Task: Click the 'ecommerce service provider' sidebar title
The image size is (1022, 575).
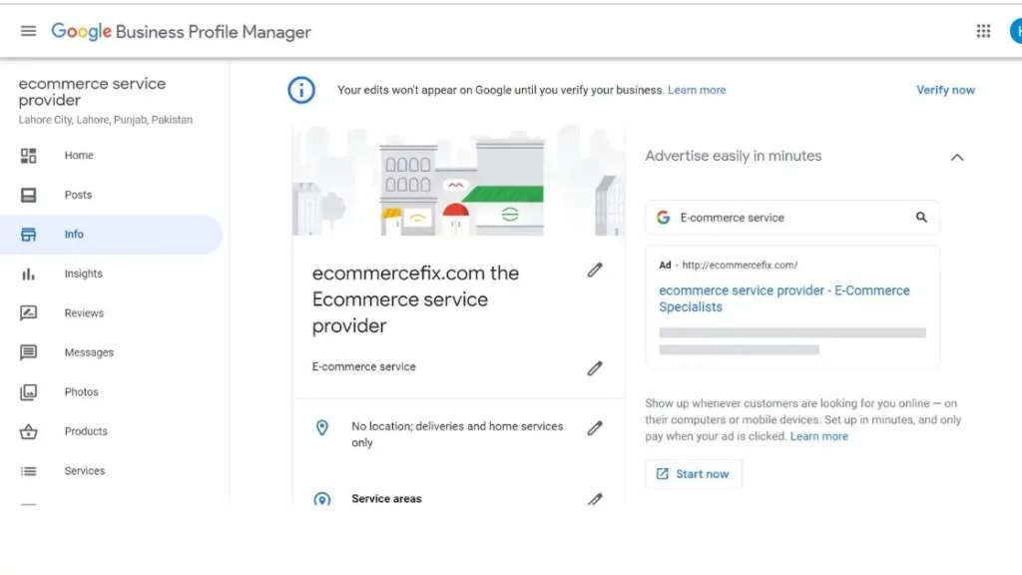Action: pyautogui.click(x=92, y=92)
